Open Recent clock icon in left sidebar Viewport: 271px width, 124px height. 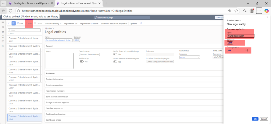[3, 36]
